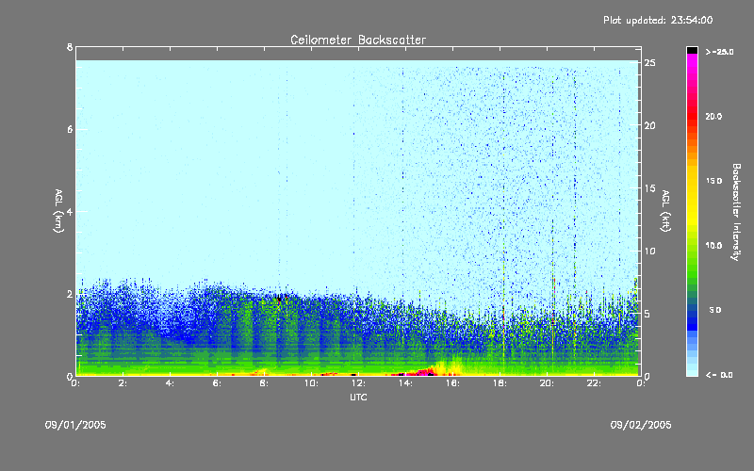Click the black top swatch of the colorbar

[692, 50]
